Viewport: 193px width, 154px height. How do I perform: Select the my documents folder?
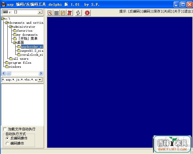[25, 35]
